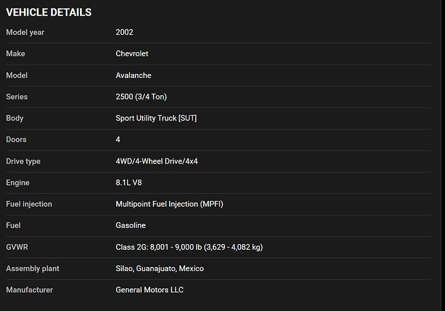Image resolution: width=445 pixels, height=311 pixels.
Task: Select the Avalanche model value
Action: point(133,75)
